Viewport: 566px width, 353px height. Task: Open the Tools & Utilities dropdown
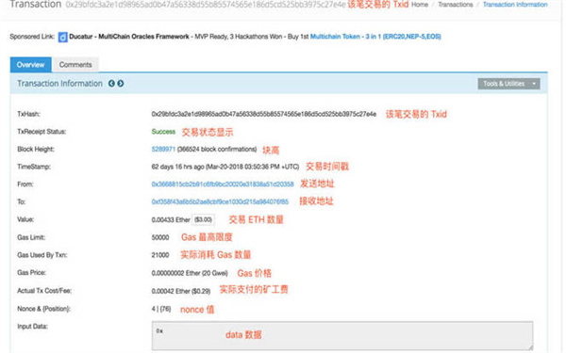point(508,84)
